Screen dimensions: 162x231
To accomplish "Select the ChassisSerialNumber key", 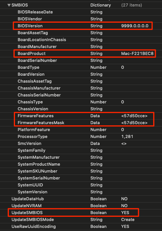I will point(39,95).
